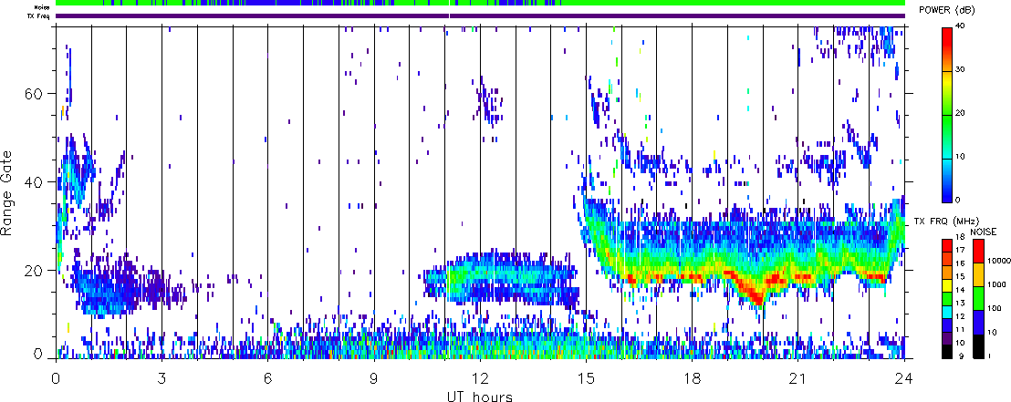Click the '16' label on the TX FRQ legend
This screenshot has height=402, width=1011.
pos(959,263)
